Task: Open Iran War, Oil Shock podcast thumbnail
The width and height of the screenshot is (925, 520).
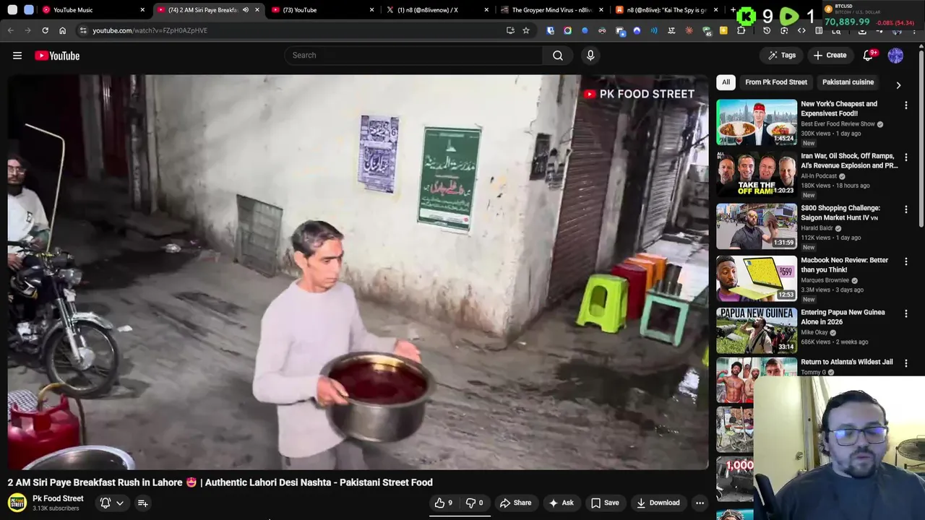Action: pos(757,174)
